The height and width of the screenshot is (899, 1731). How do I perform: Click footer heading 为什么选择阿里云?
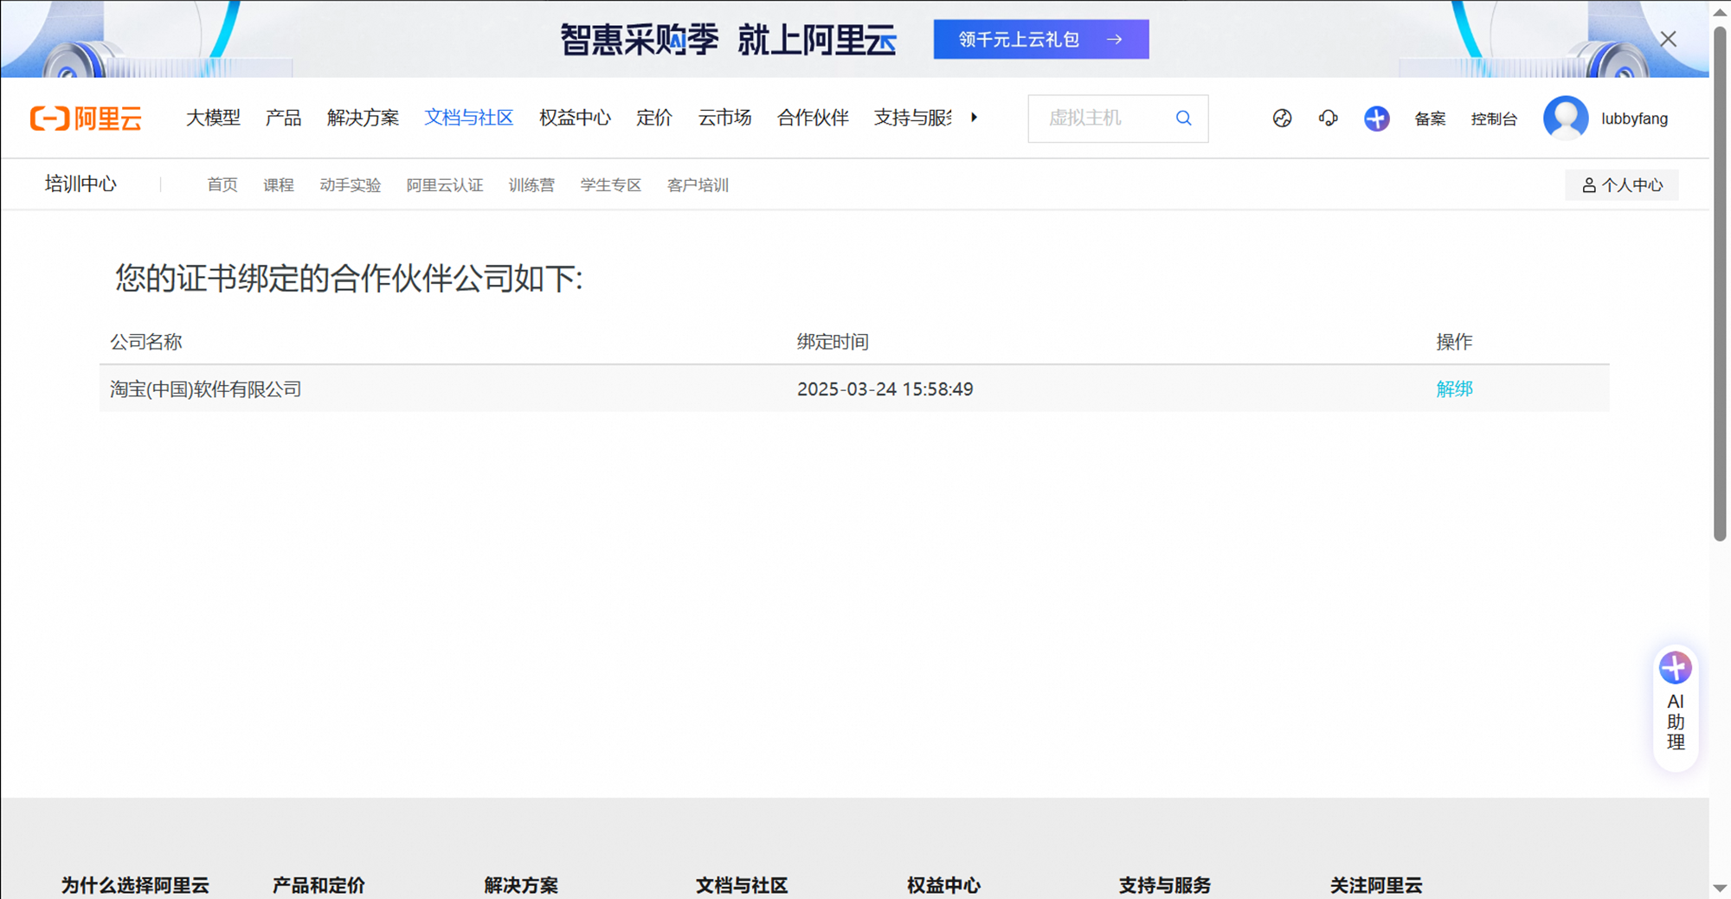[135, 885]
